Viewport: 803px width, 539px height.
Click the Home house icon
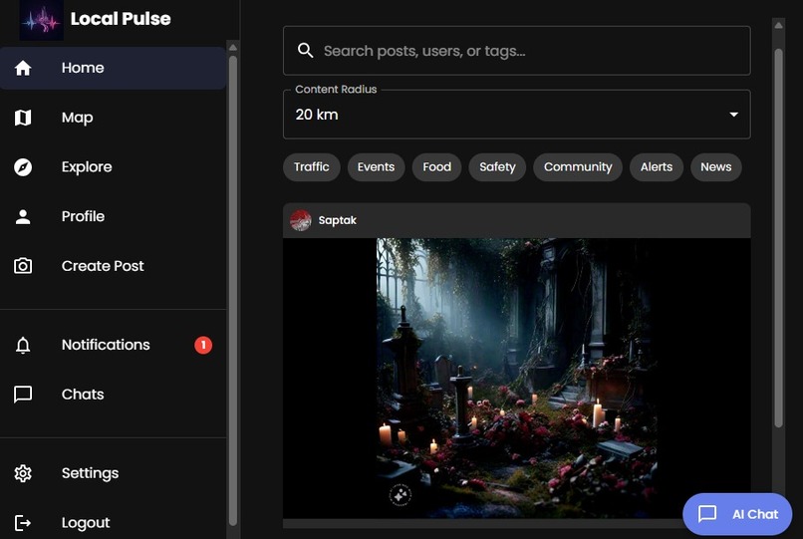coord(23,68)
